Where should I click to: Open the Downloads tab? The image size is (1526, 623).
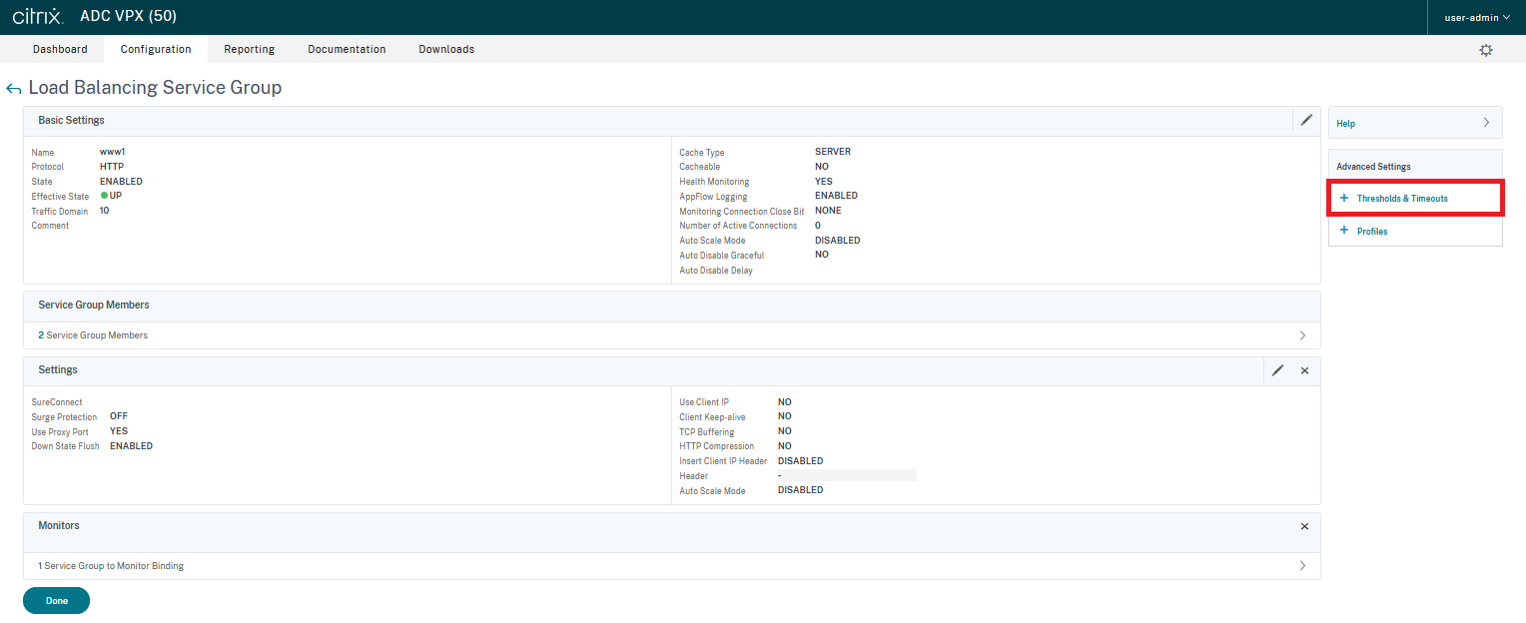pos(446,49)
